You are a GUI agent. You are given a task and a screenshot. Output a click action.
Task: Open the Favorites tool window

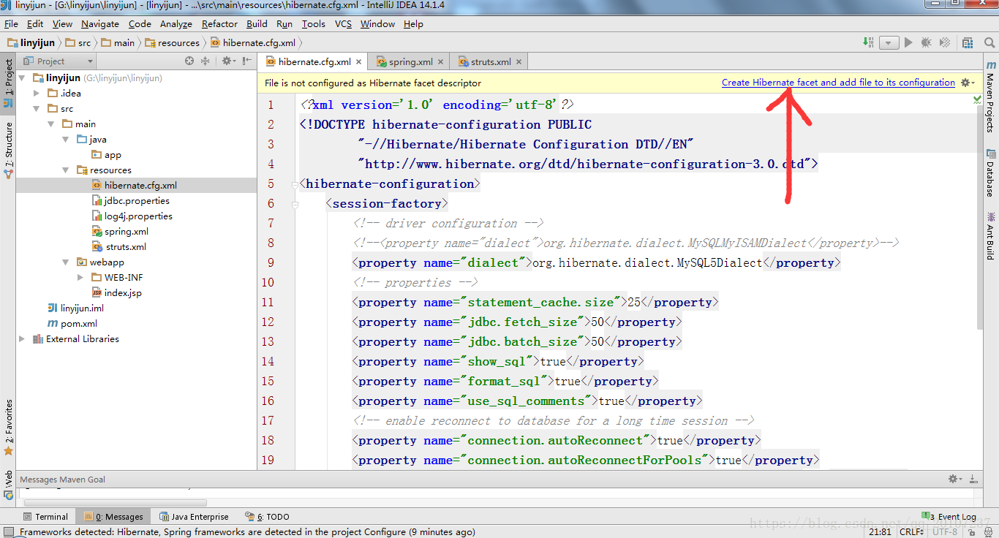[x=8, y=427]
